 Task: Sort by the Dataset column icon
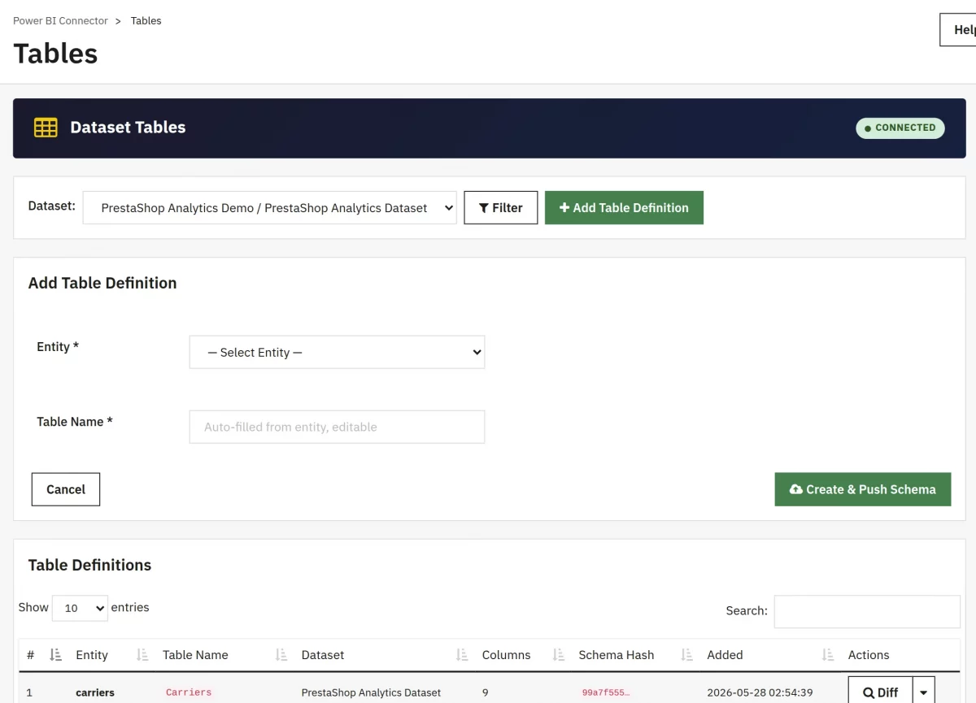(462, 654)
